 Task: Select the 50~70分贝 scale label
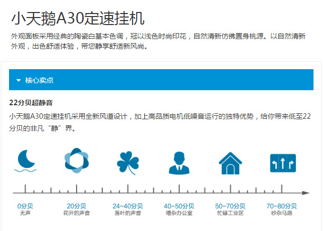[230, 206]
